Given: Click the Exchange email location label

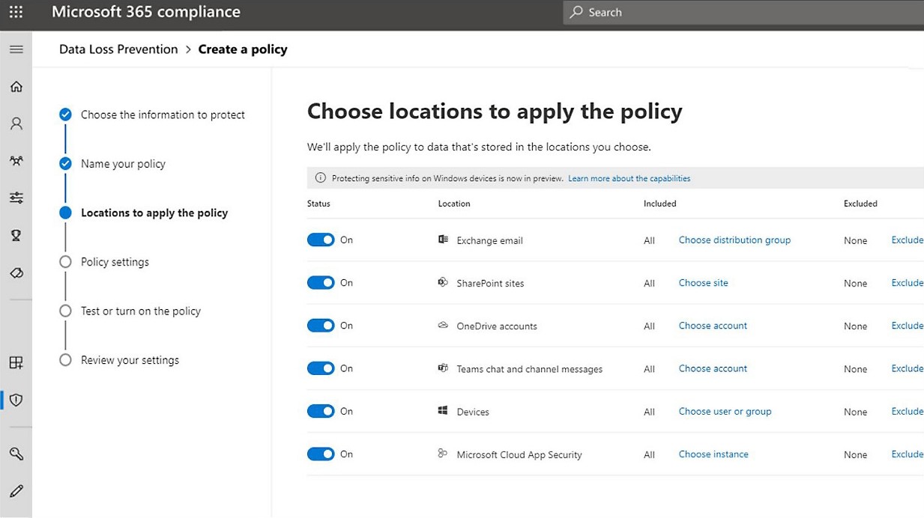Looking at the screenshot, I should point(490,240).
